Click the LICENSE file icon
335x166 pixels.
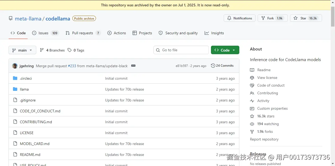click(x=15, y=133)
